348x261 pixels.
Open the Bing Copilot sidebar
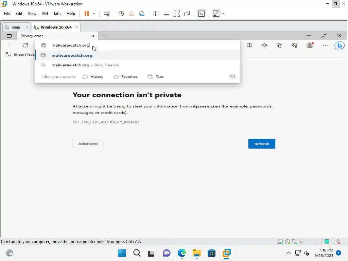pyautogui.click(x=340, y=45)
